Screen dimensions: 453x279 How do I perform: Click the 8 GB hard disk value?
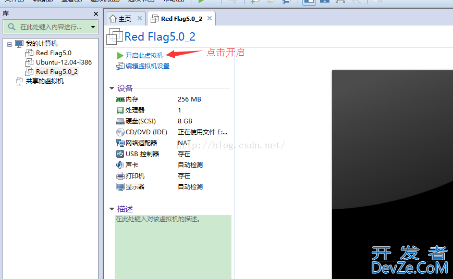click(185, 121)
